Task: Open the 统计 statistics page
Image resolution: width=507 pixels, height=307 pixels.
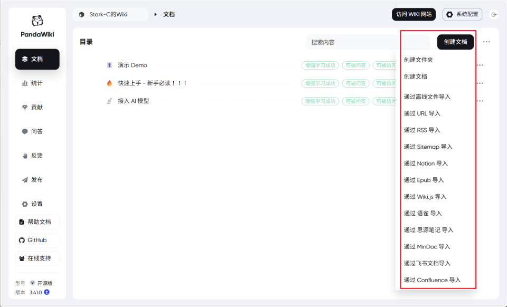Action: click(x=37, y=83)
